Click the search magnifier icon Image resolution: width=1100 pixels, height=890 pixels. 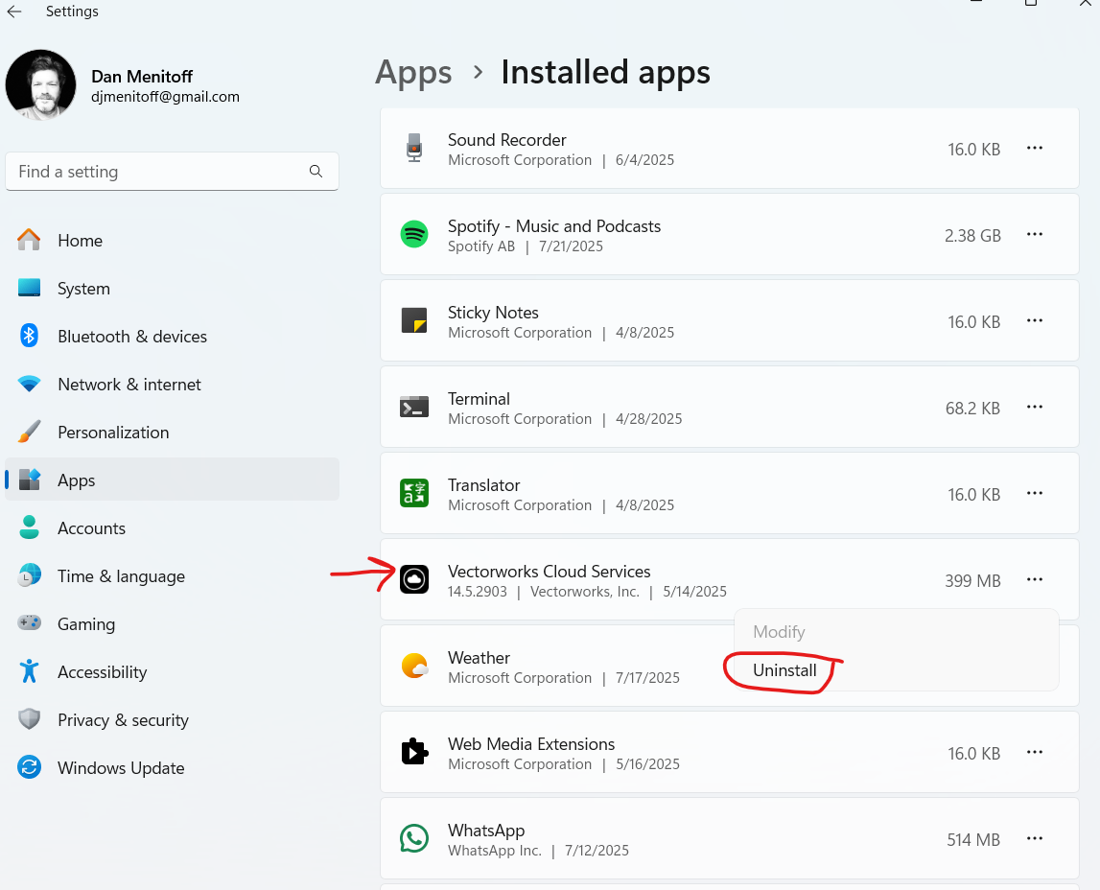316,172
